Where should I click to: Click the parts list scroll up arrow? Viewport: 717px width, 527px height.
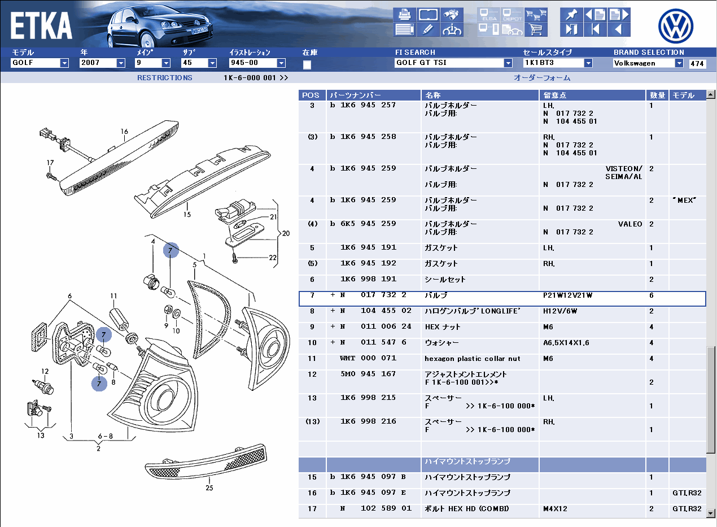click(x=711, y=95)
